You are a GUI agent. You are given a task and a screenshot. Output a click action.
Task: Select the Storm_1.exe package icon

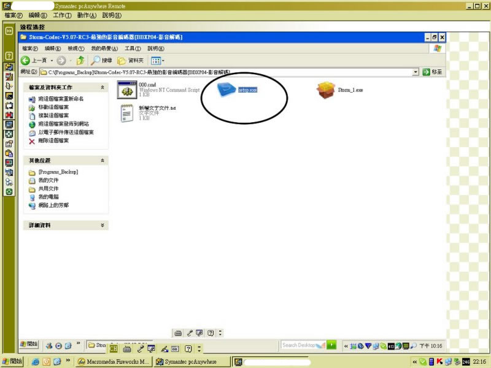click(326, 90)
